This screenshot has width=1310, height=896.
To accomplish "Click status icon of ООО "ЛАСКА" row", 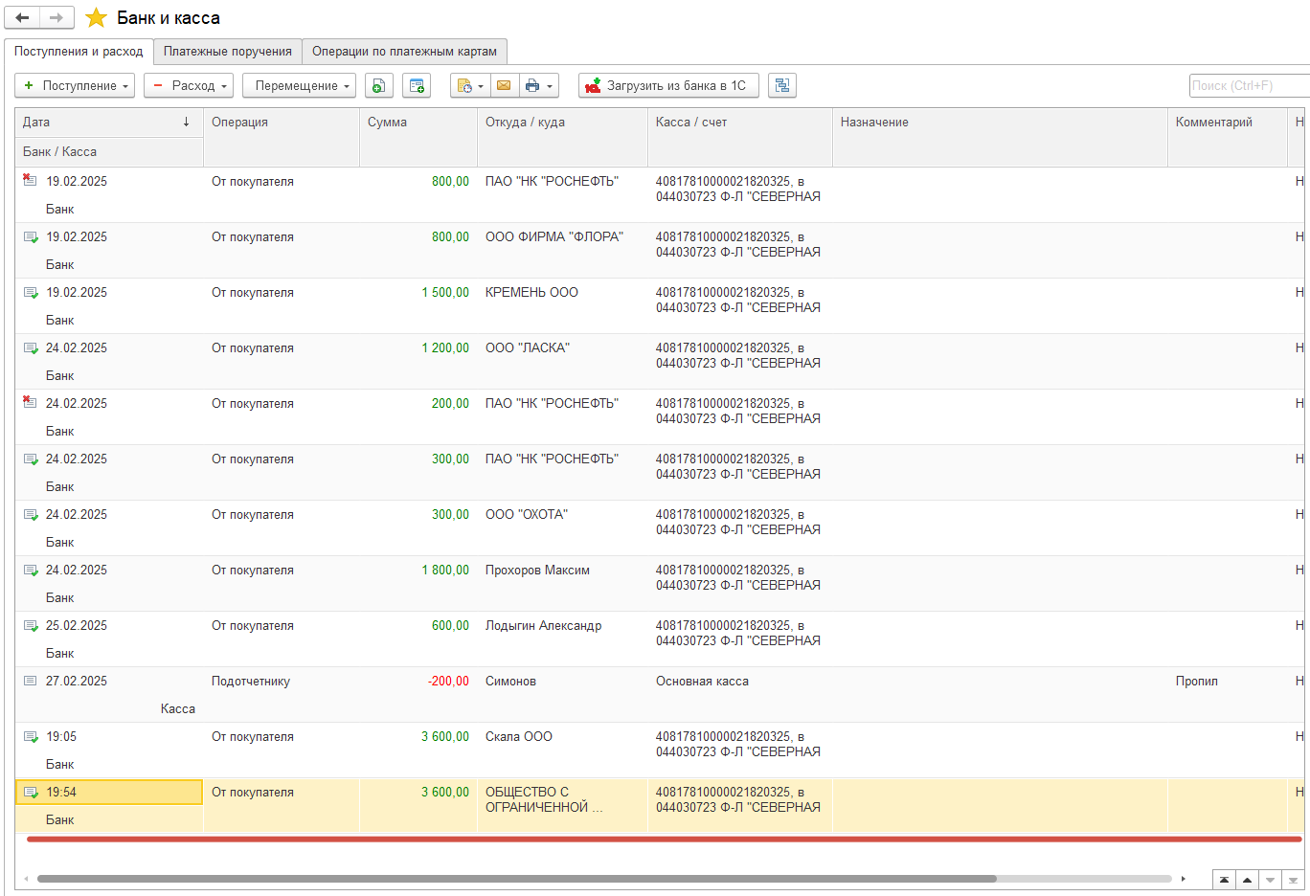I will (x=31, y=347).
